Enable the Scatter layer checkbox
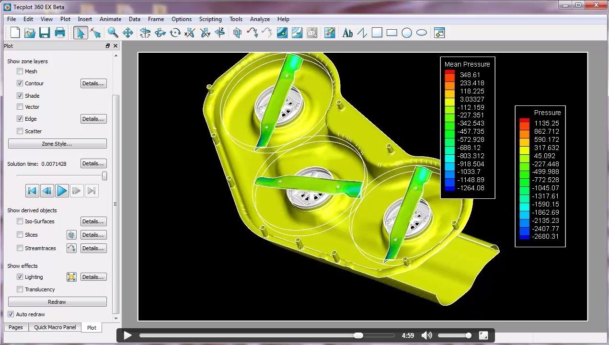The width and height of the screenshot is (609, 345). click(20, 131)
